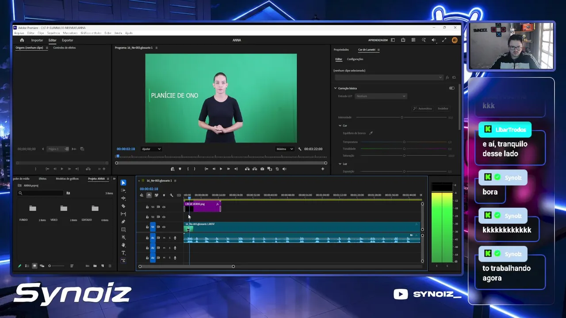The height and width of the screenshot is (318, 566).
Task: Toggle snapping in the timeline
Action: click(149, 195)
